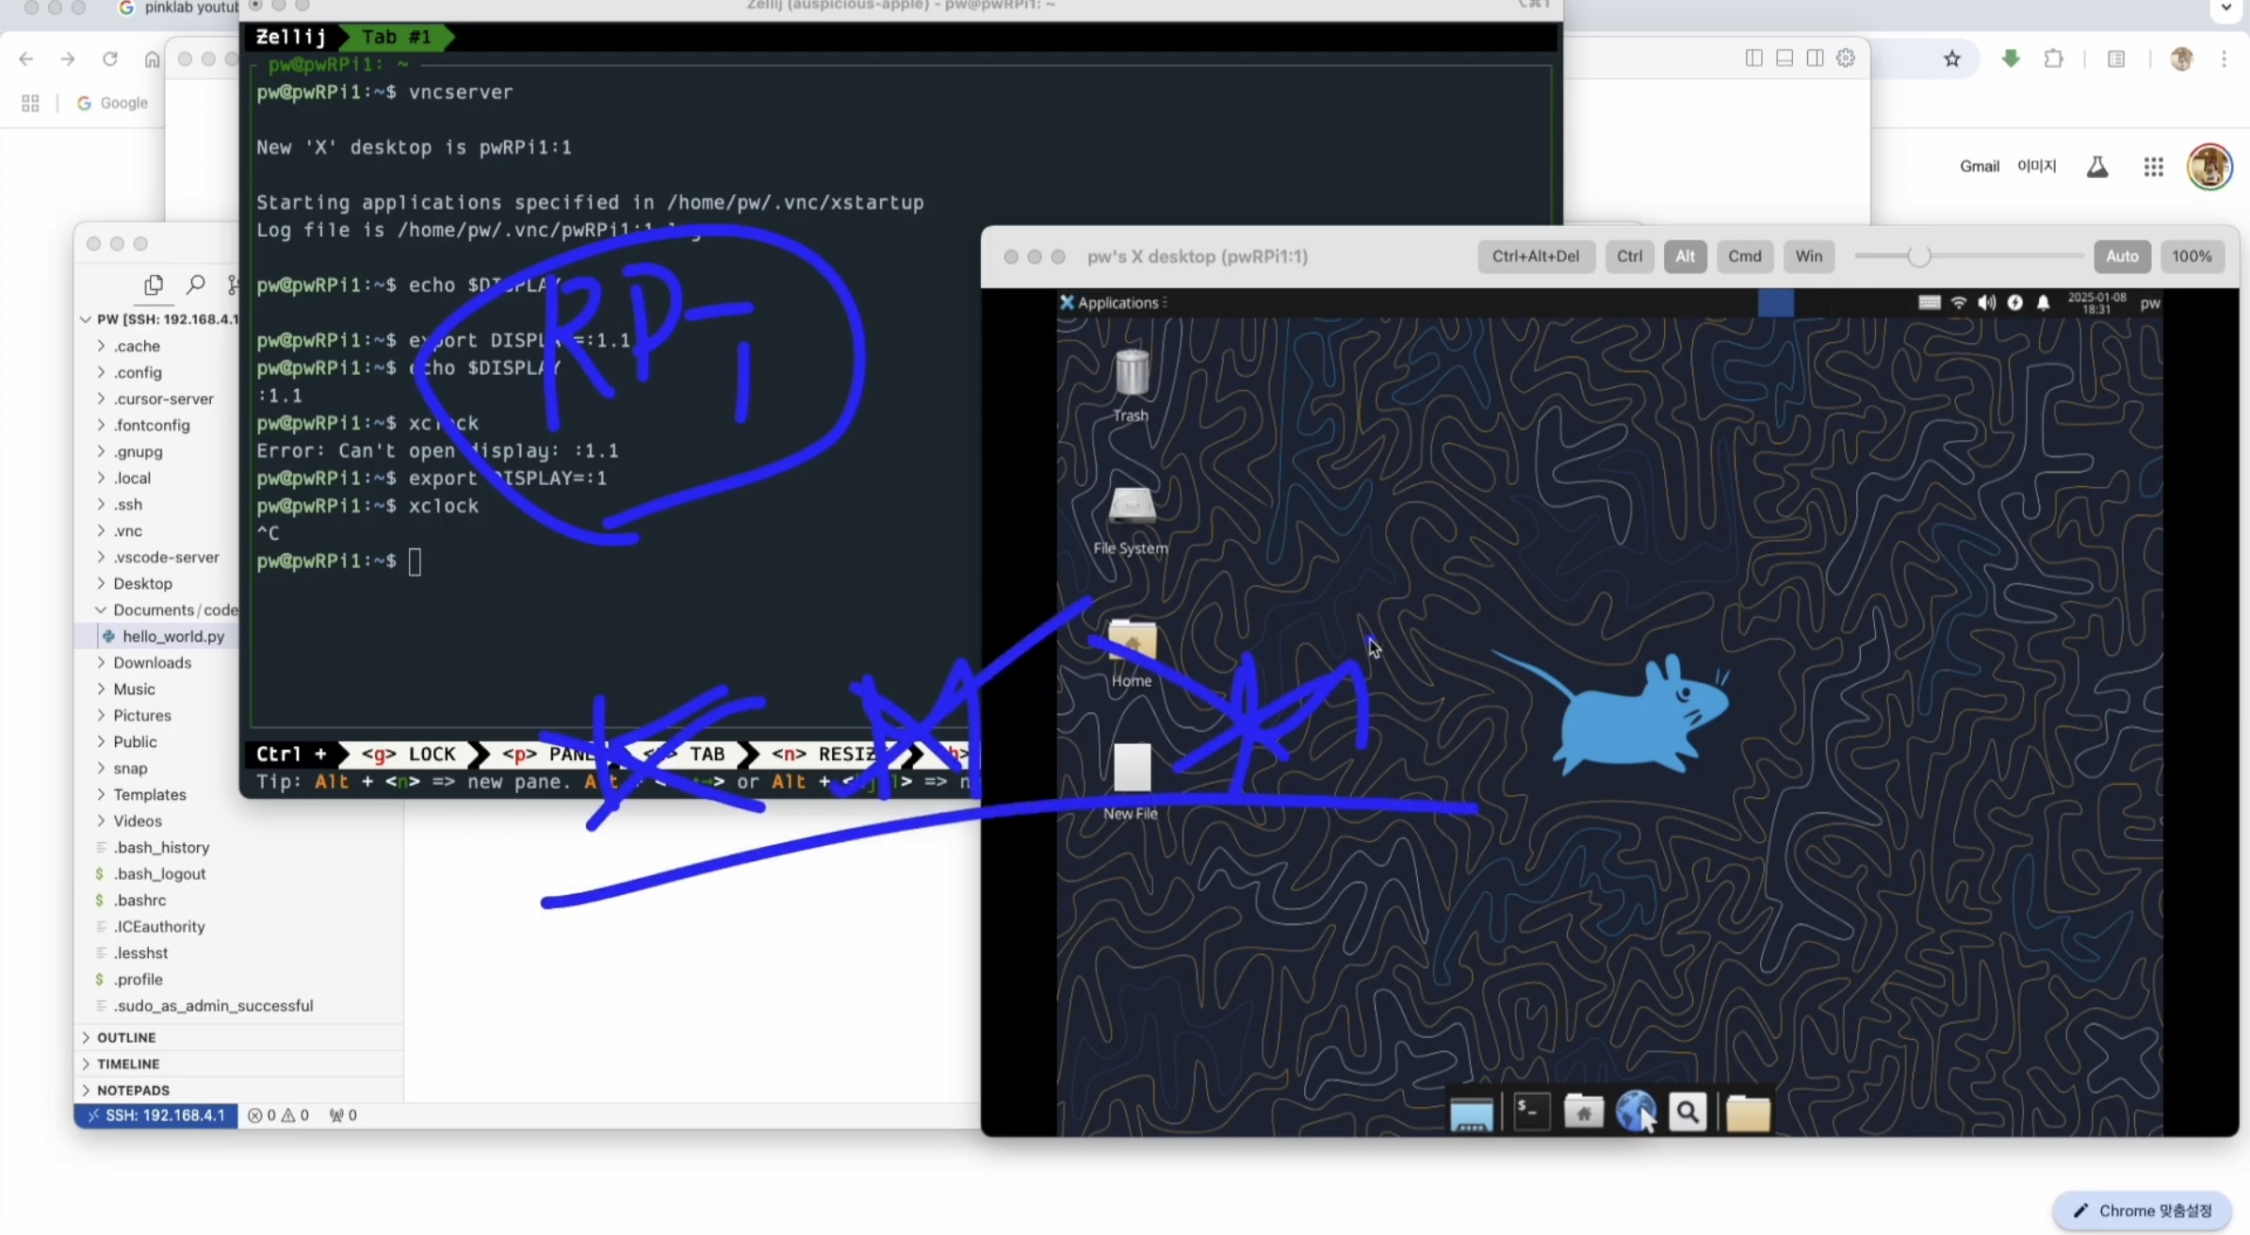Open the Trash desktop icon
Screen dimensions: 2250x1235
(x=1131, y=375)
